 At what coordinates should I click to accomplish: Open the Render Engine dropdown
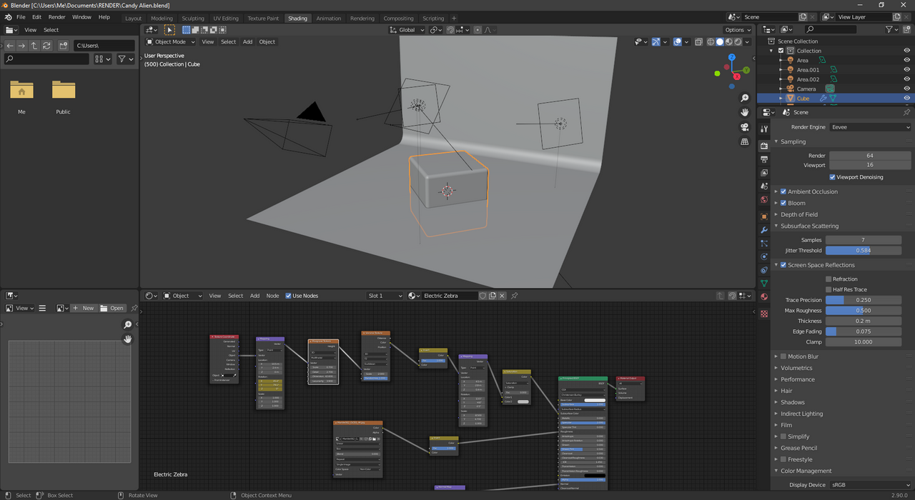[x=870, y=127]
